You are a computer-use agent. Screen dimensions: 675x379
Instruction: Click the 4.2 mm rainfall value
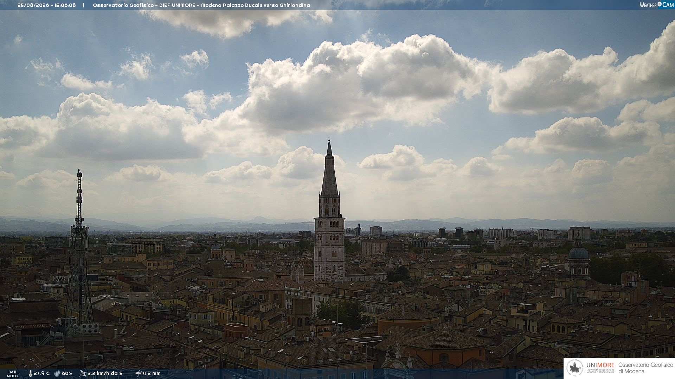point(152,373)
